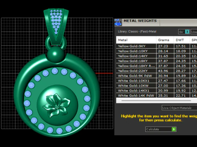197x147 pixels.
Task: Click the Use Object Materials button
Action: pos(179,108)
